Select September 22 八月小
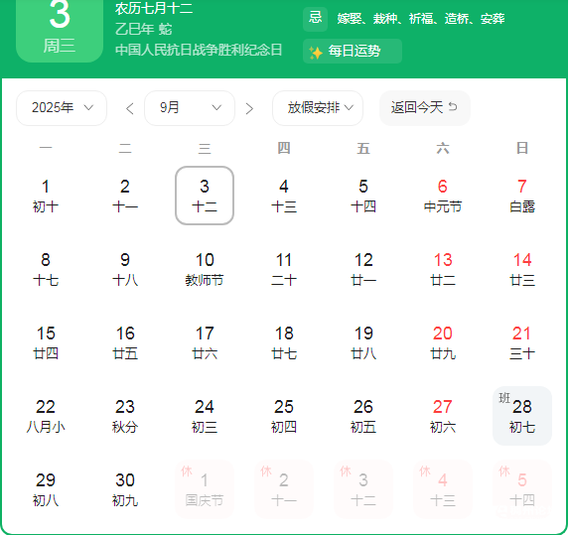This screenshot has height=535, width=569. click(x=46, y=416)
